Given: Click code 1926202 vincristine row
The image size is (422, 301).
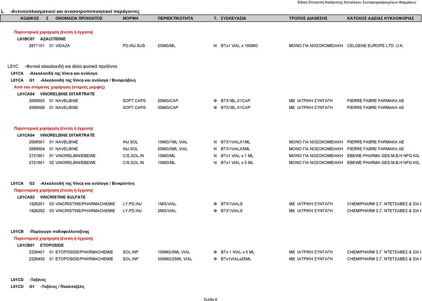Looking at the screenshot, I should point(36,211).
